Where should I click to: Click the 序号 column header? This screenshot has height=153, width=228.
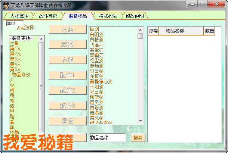tap(153, 31)
